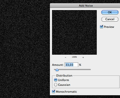Click the Amount slider handle
Screen dimensions: 120x98
point(57,70)
